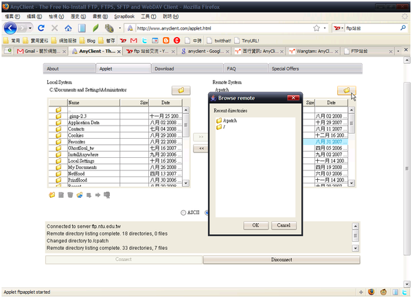Click the search box containing ftp站台
This screenshot has width=412, height=298.
pyautogui.click(x=371, y=28)
